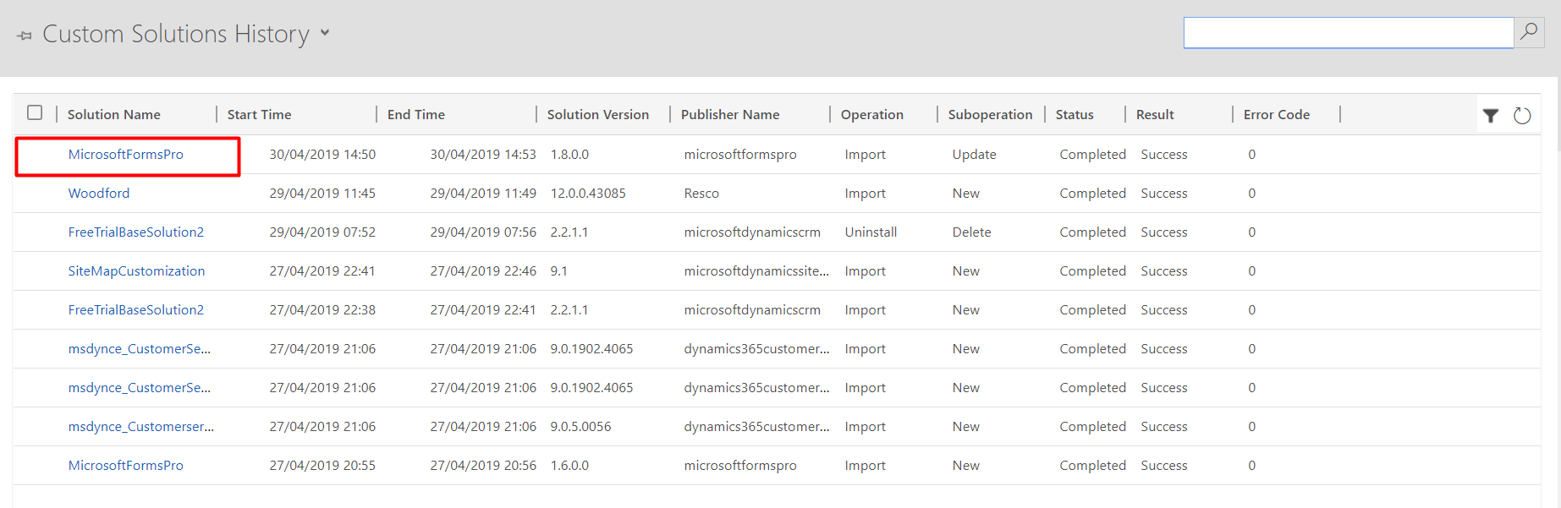
Task: Click the Solution Version column header
Action: tap(597, 115)
